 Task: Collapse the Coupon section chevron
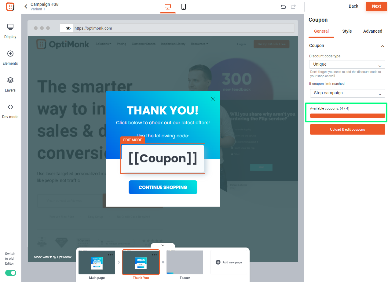tap(383, 46)
